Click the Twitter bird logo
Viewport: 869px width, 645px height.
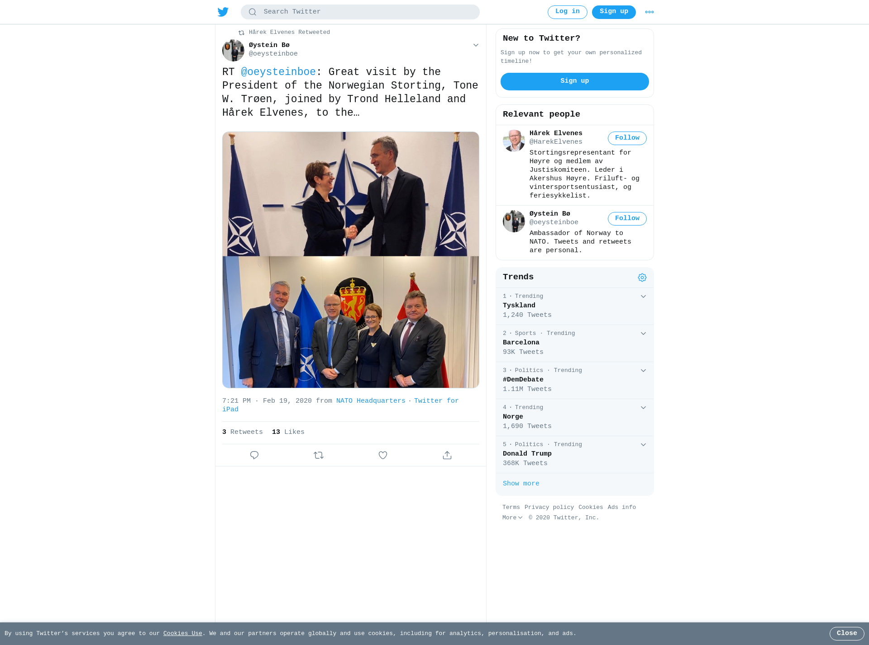pyautogui.click(x=223, y=12)
